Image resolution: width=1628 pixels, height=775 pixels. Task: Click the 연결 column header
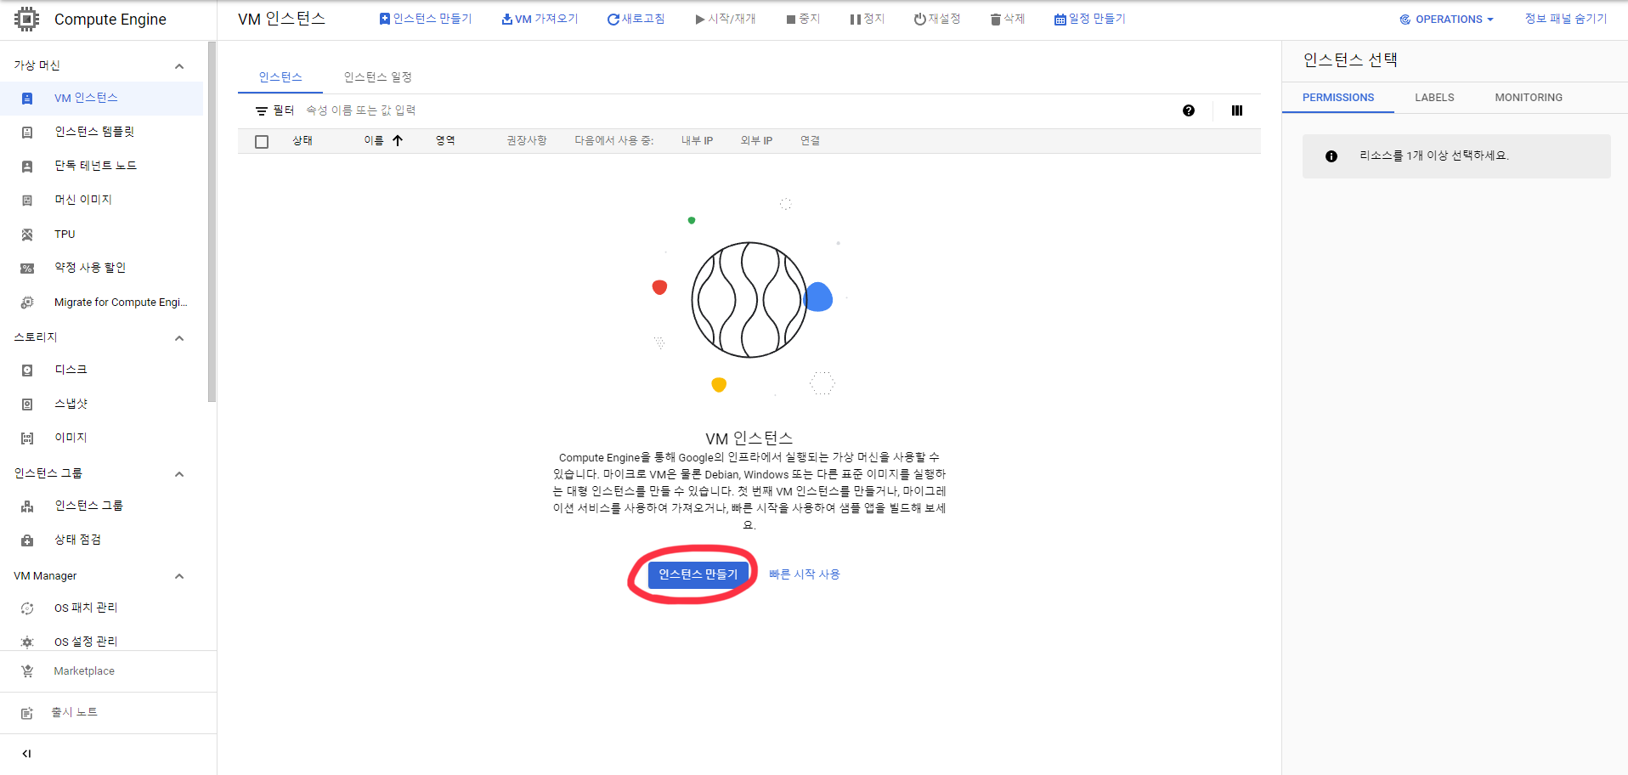[x=810, y=141]
